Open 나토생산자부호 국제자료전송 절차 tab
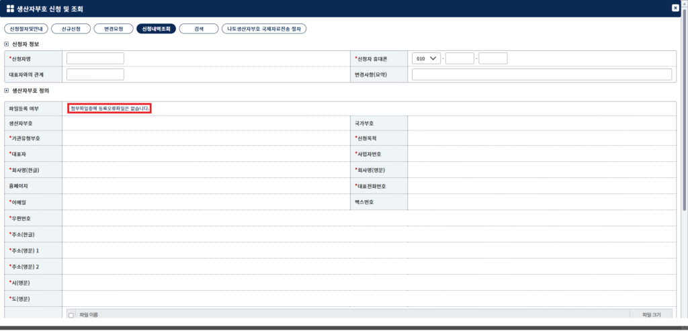Screen dimensions: 688x331 tap(264, 28)
